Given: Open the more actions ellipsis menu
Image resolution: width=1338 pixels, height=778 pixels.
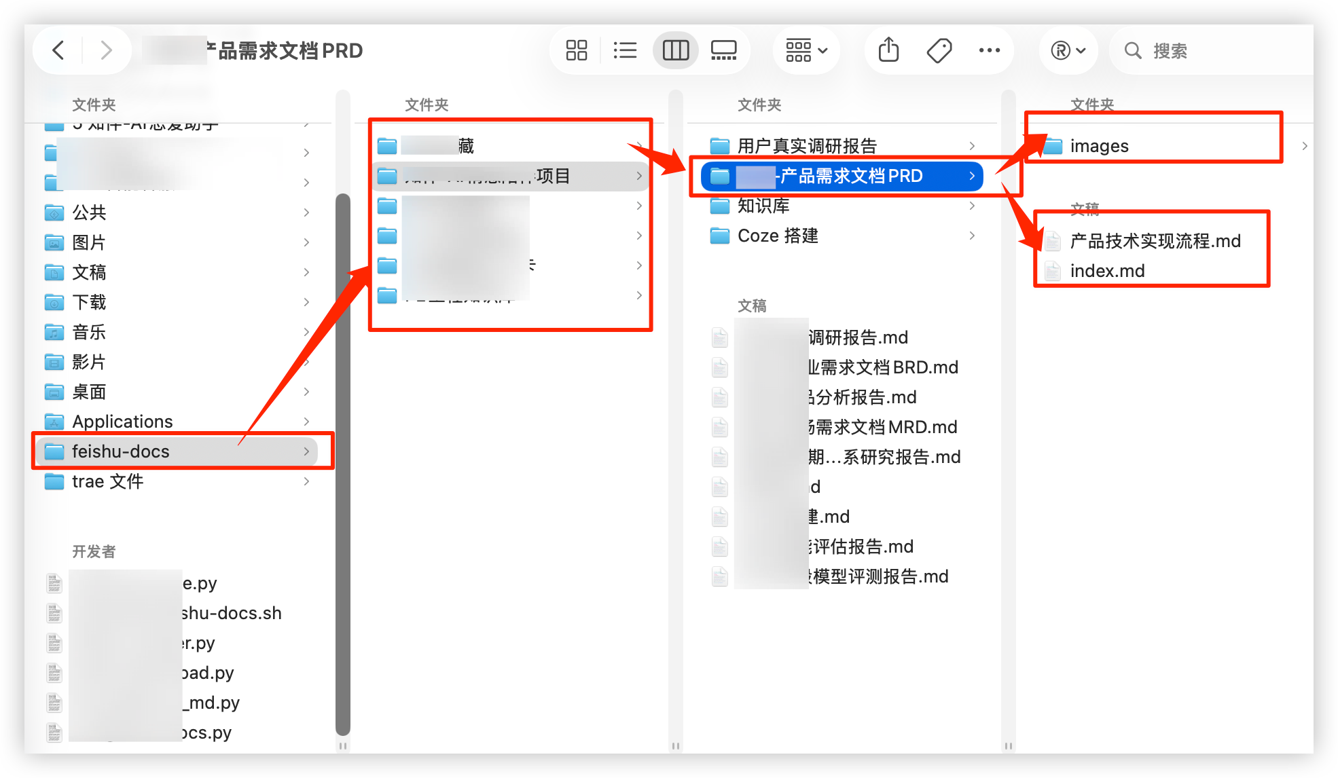Looking at the screenshot, I should click(989, 50).
